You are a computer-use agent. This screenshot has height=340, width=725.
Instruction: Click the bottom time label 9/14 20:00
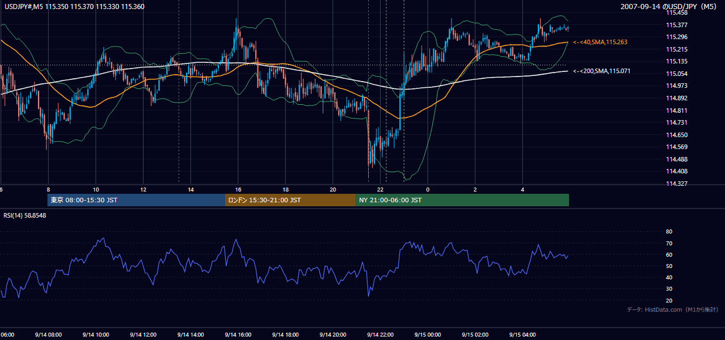click(x=334, y=334)
